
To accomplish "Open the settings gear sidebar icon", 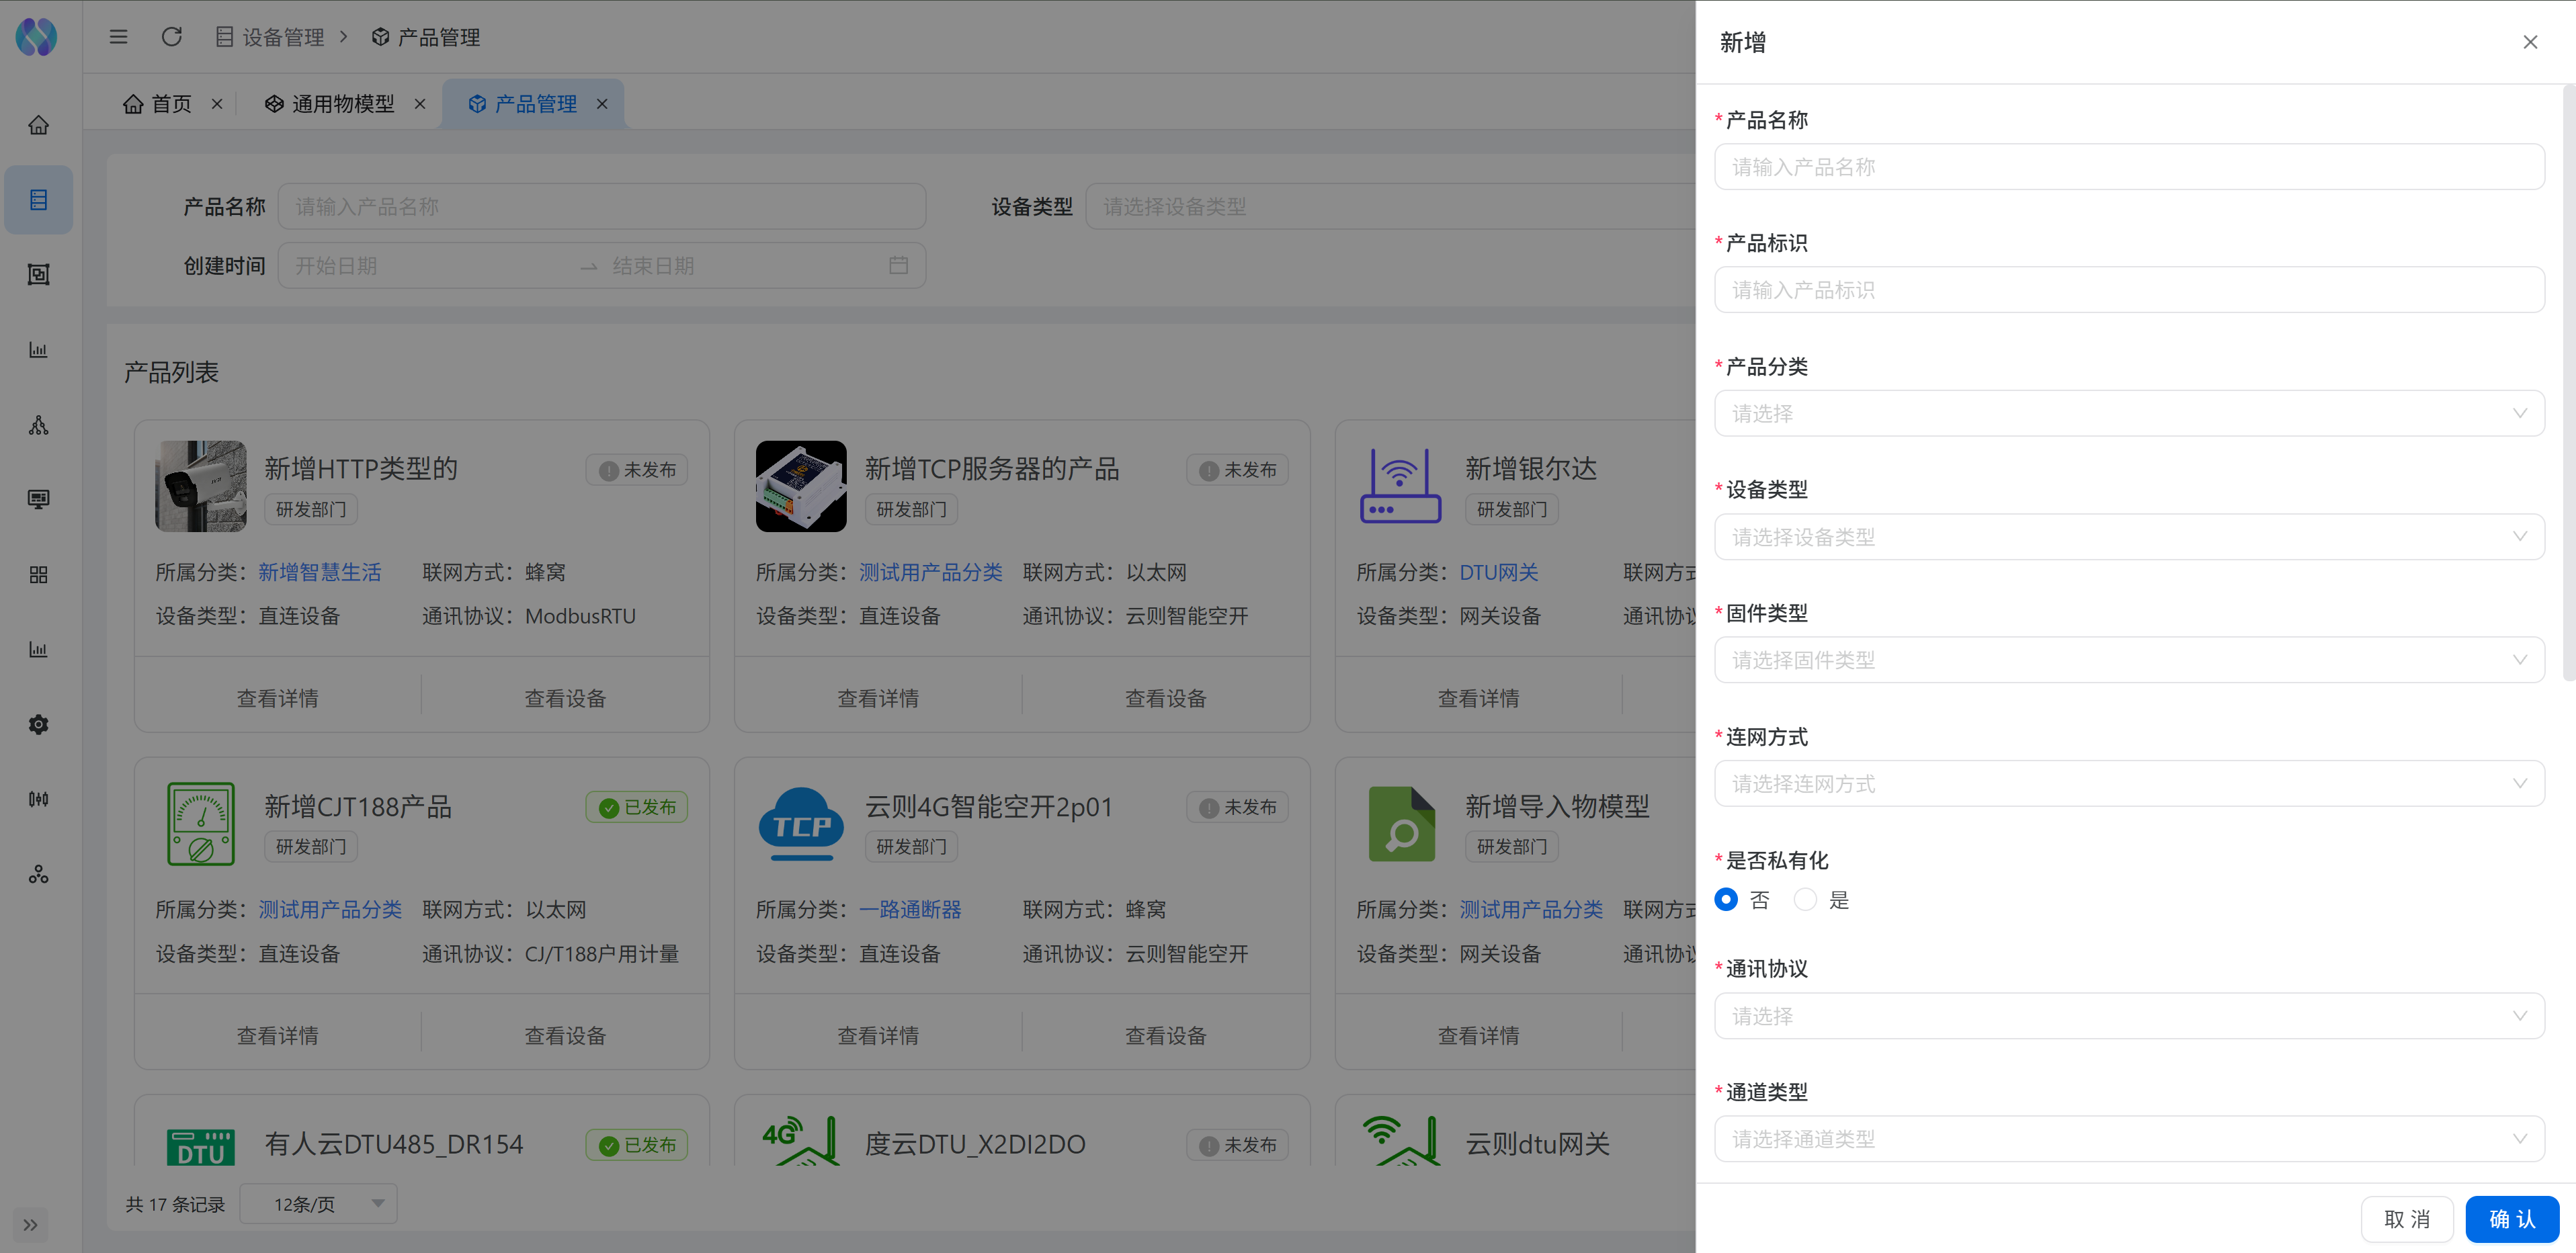I will (x=38, y=724).
